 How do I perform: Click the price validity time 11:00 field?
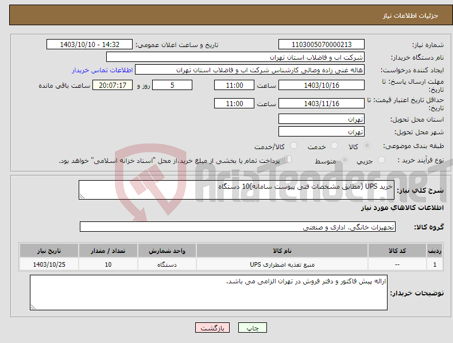pos(234,103)
